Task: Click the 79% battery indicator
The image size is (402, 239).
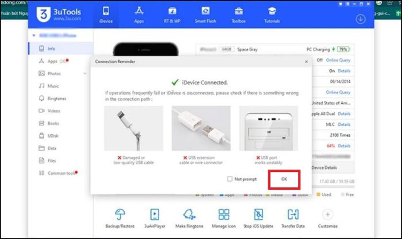Action: [343, 49]
